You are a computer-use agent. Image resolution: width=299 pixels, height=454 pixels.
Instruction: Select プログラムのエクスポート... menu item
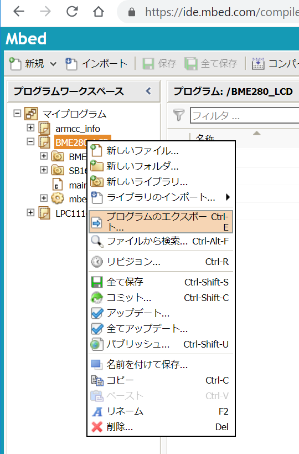pos(161,222)
